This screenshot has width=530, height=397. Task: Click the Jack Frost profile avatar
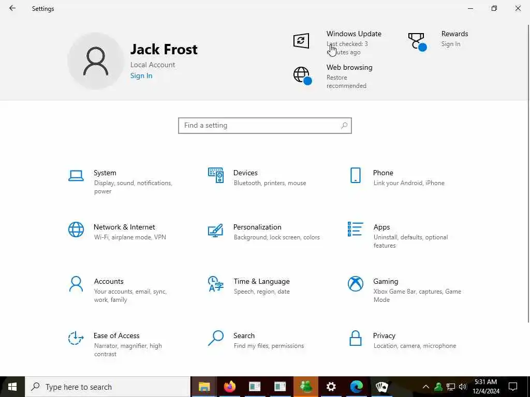point(96,61)
